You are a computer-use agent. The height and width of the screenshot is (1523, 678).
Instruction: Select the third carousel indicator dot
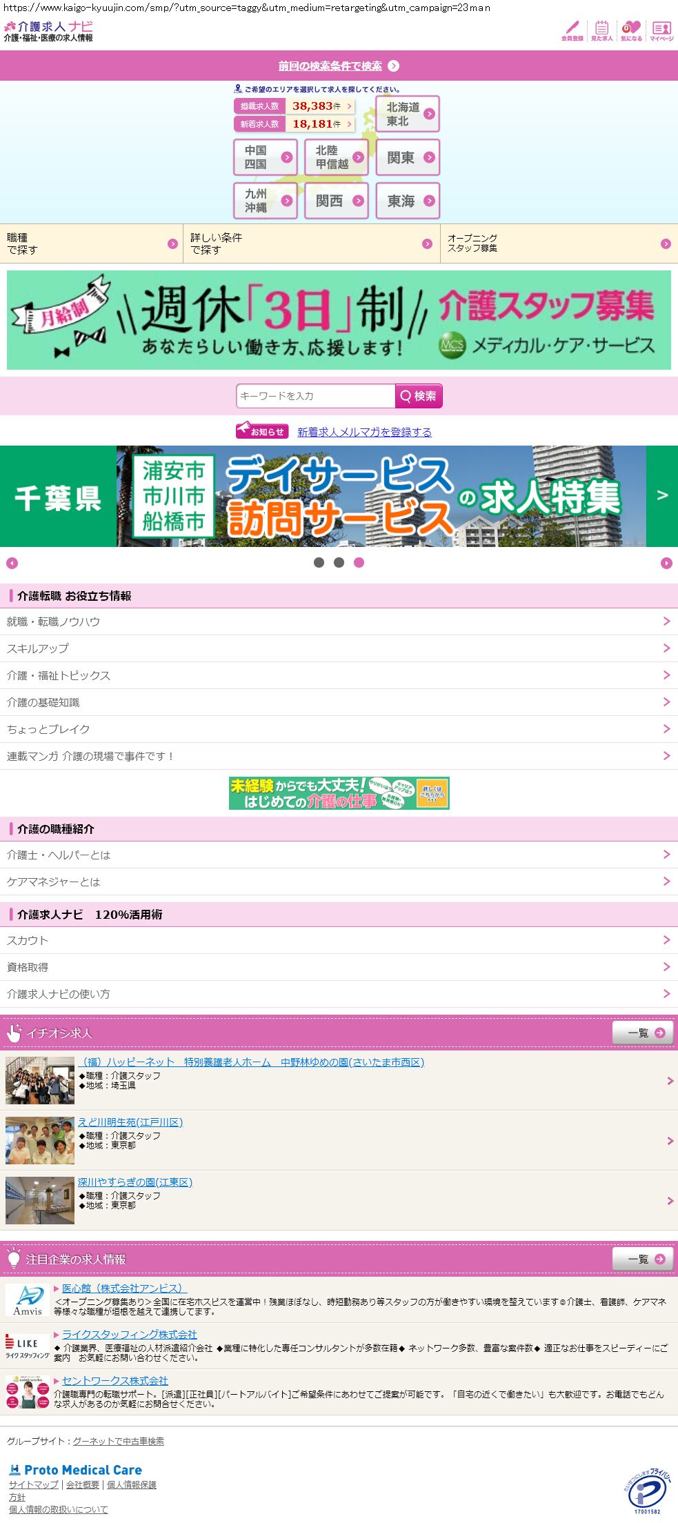[x=359, y=563]
